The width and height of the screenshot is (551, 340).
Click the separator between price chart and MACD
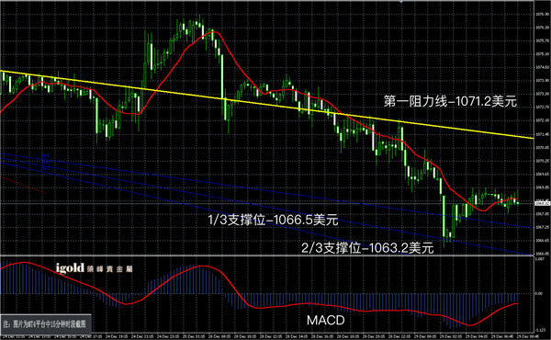[x=267, y=255]
